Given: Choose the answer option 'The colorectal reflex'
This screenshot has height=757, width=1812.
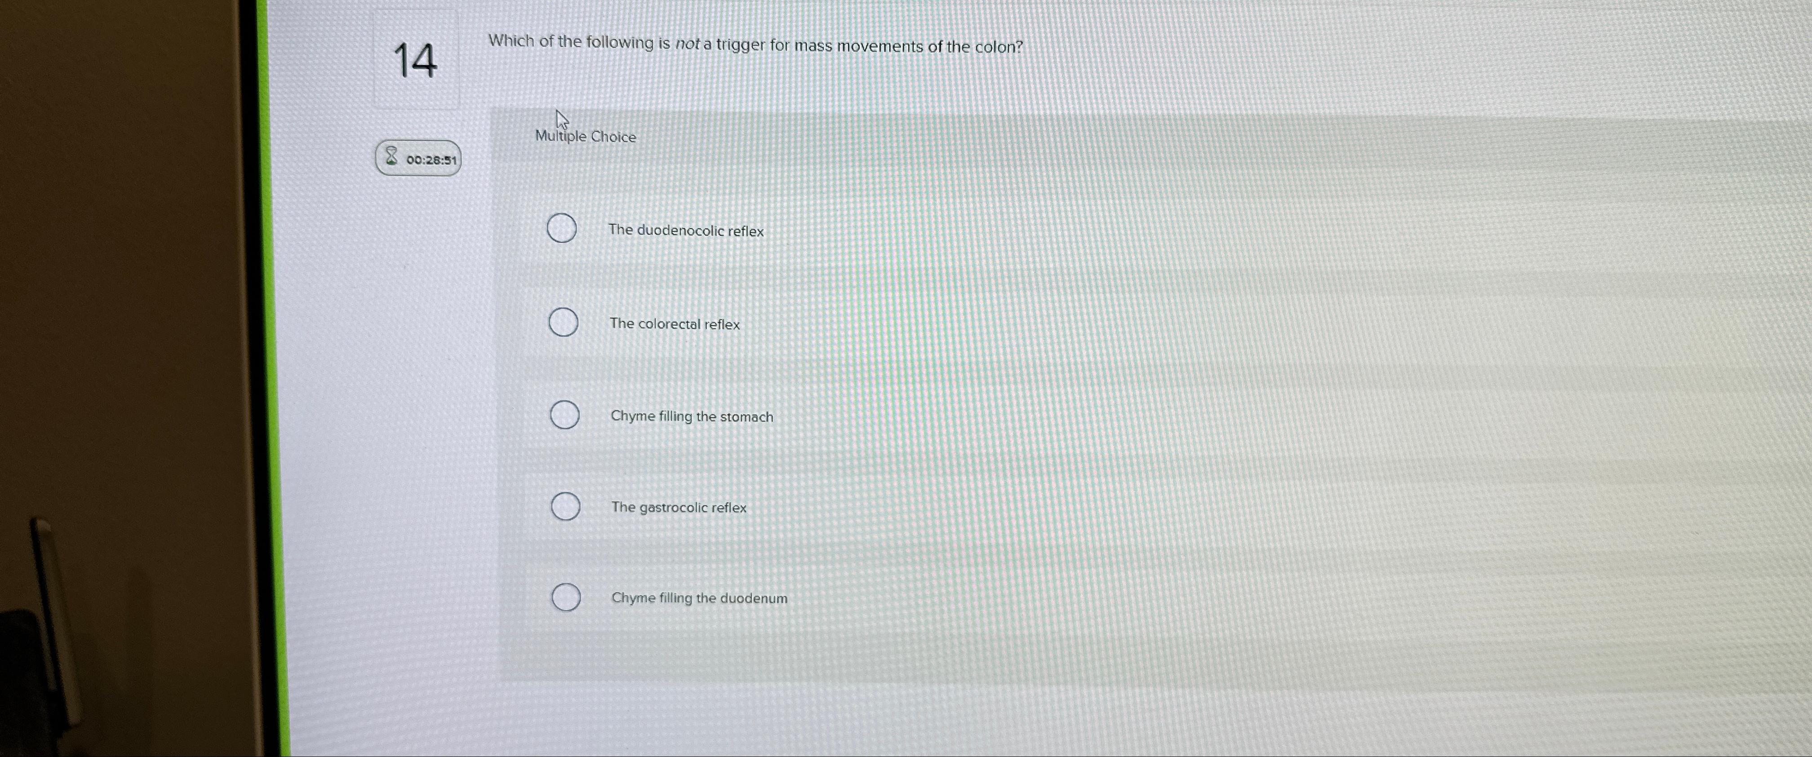Looking at the screenshot, I should point(675,324).
